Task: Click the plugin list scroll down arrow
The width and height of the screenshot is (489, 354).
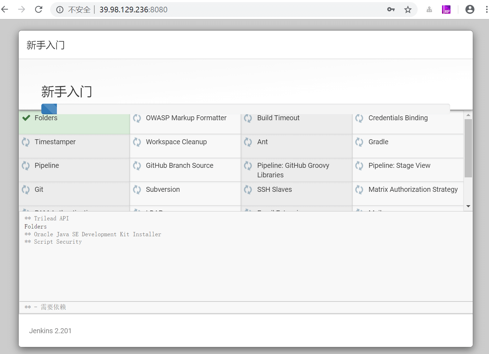Action: [468, 206]
